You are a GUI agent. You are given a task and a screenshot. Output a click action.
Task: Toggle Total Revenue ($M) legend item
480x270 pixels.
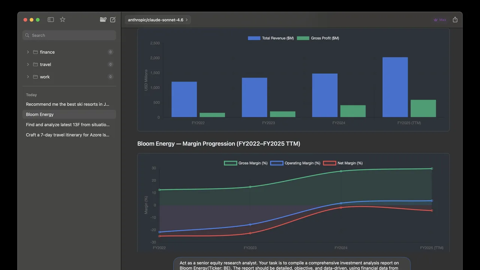click(x=271, y=38)
